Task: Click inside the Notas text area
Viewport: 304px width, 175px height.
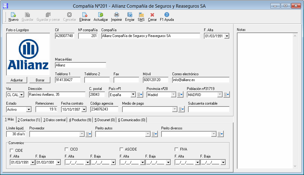Action: coord(265,101)
